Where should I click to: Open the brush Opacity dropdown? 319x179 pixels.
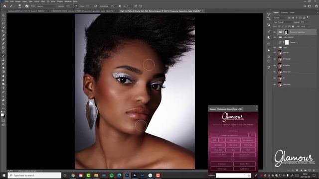(69, 6)
